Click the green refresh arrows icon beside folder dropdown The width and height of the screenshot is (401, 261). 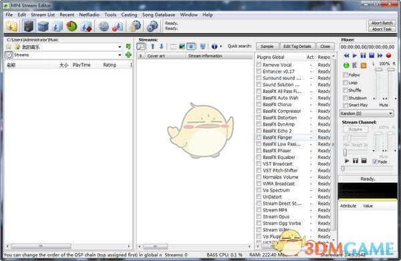pyautogui.click(x=128, y=47)
